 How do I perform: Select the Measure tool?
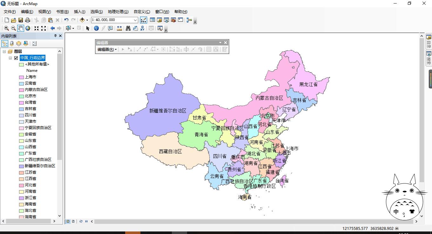point(119,28)
